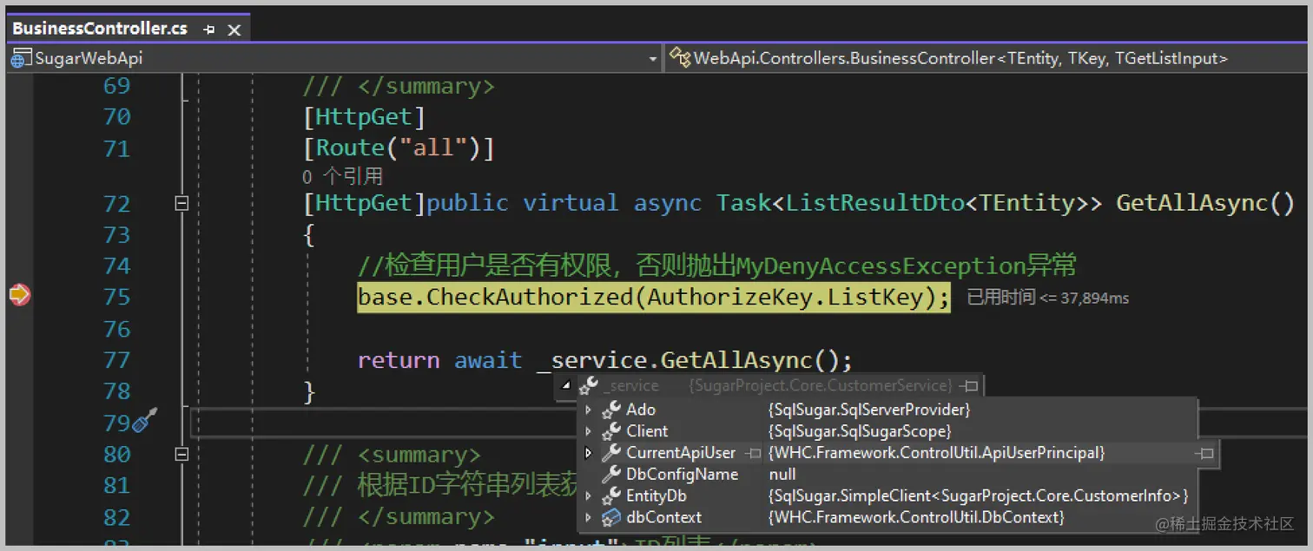1313x551 pixels.
Task: Click the {SqlSugar.SqlSugarScope} value
Action: 860,431
